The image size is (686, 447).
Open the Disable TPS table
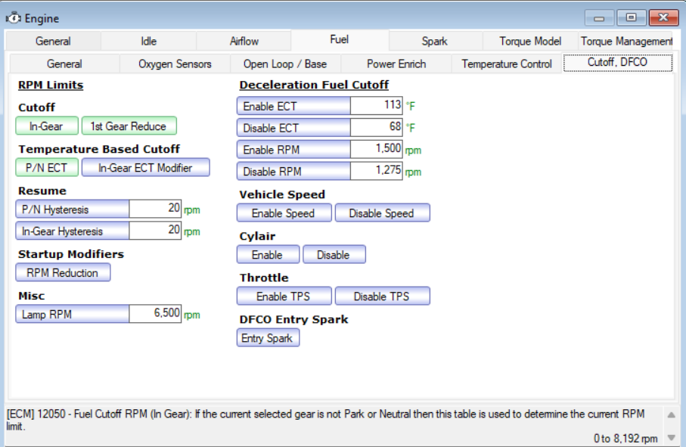[382, 296]
